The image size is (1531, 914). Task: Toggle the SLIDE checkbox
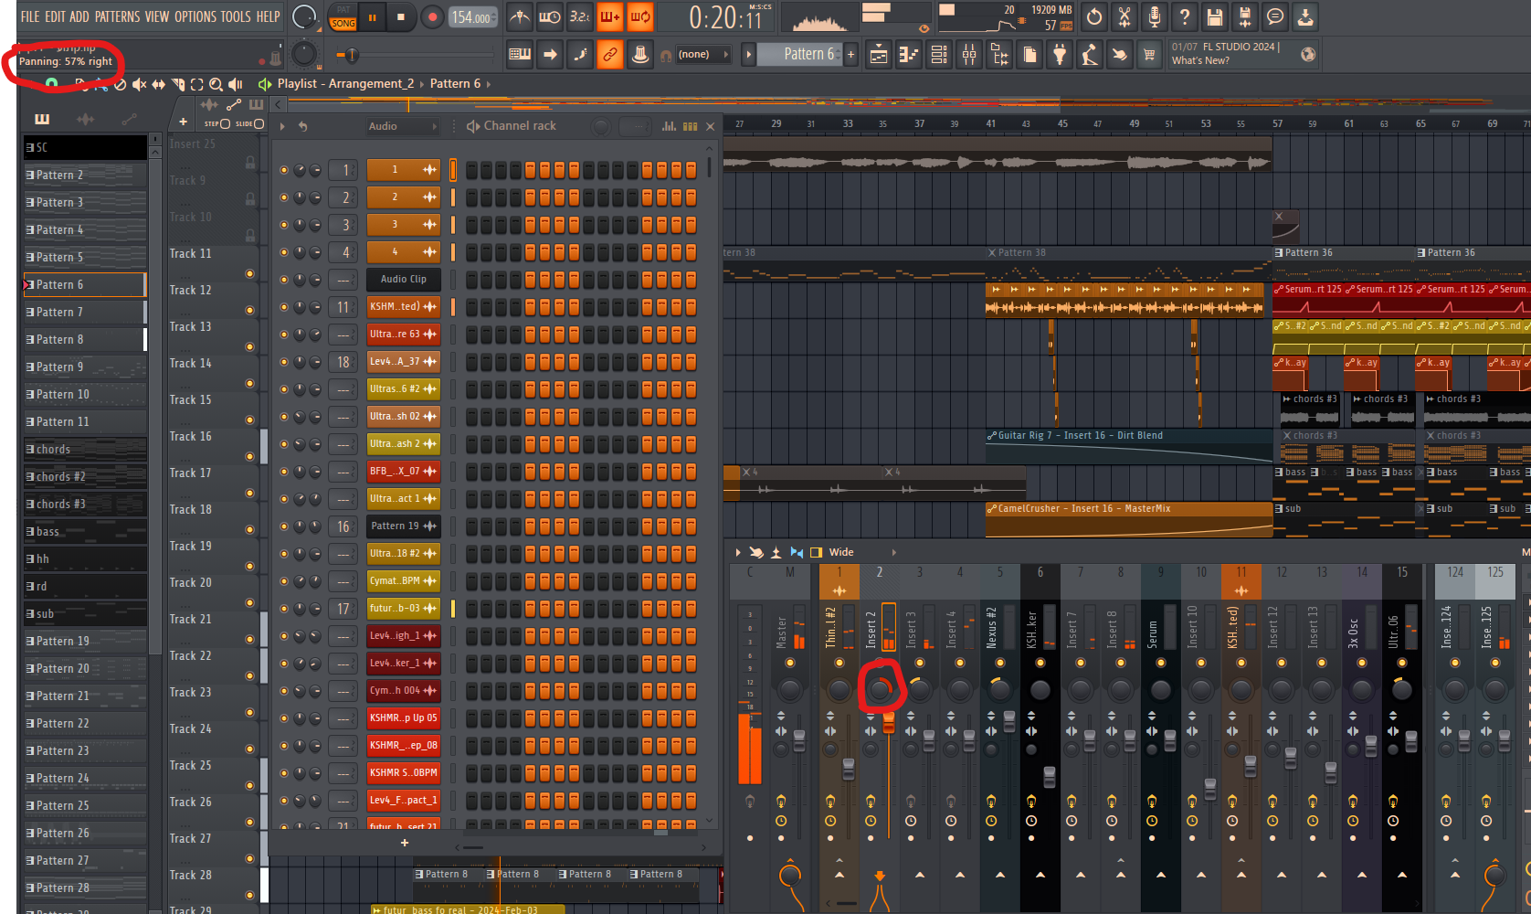tap(259, 123)
